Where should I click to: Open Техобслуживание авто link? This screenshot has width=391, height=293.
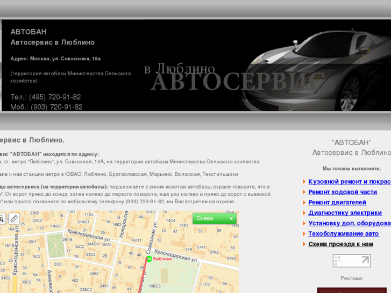(x=343, y=234)
